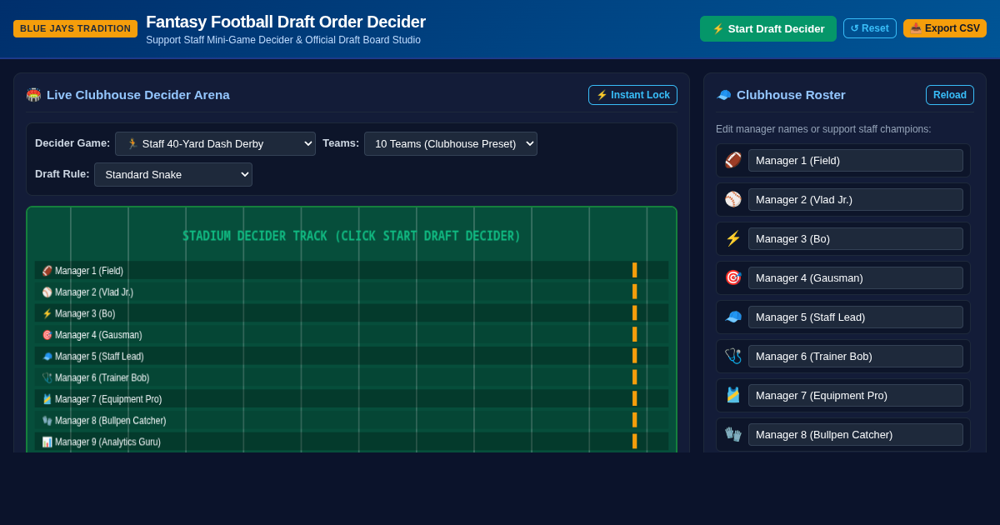Open the Draft Rule dropdown
The image size is (1000, 525).
(173, 174)
